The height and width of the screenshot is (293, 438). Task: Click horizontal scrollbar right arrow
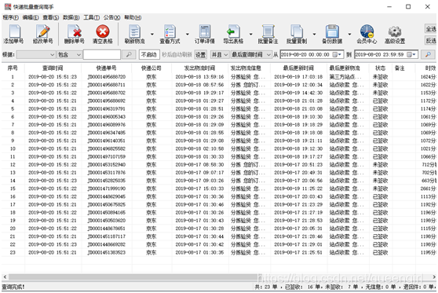(x=434, y=277)
